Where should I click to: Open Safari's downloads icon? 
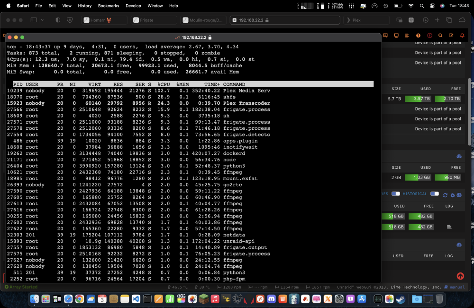click(425, 20)
